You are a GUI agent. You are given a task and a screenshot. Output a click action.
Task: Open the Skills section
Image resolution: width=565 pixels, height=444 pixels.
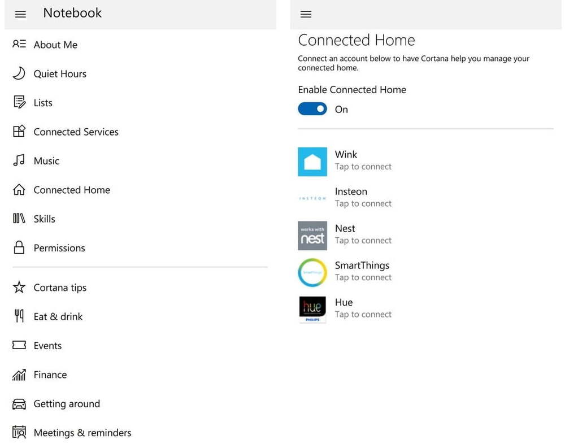tap(44, 219)
